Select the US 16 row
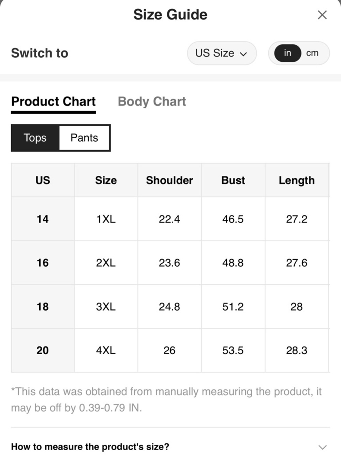 pyautogui.click(x=43, y=263)
